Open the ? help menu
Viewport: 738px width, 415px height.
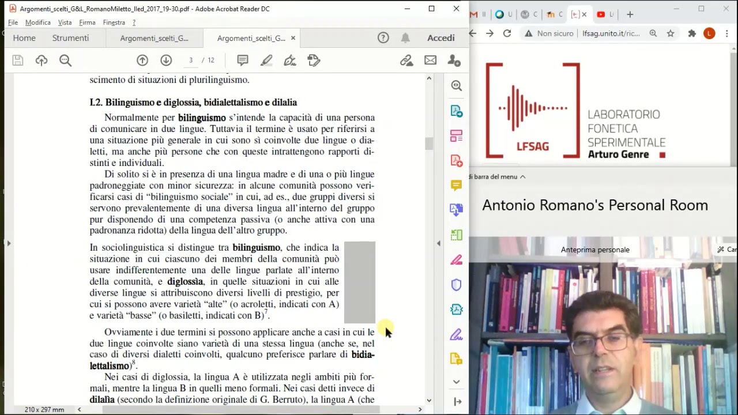coord(134,22)
